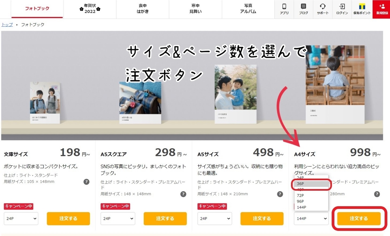Open page-count dropdown for A5サイズ

(215, 218)
